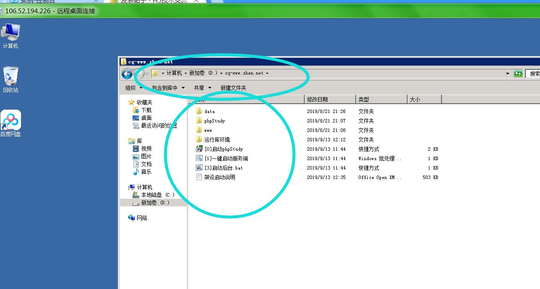This screenshot has height=289, width=540.
Task: Select the [0]启动phpStudy shortcut file
Action: pos(223,149)
